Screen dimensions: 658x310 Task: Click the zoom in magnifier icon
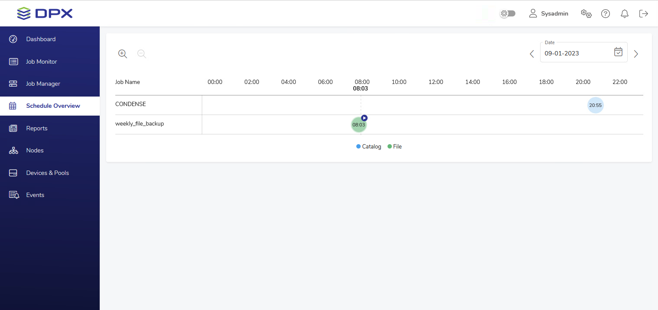tap(123, 54)
